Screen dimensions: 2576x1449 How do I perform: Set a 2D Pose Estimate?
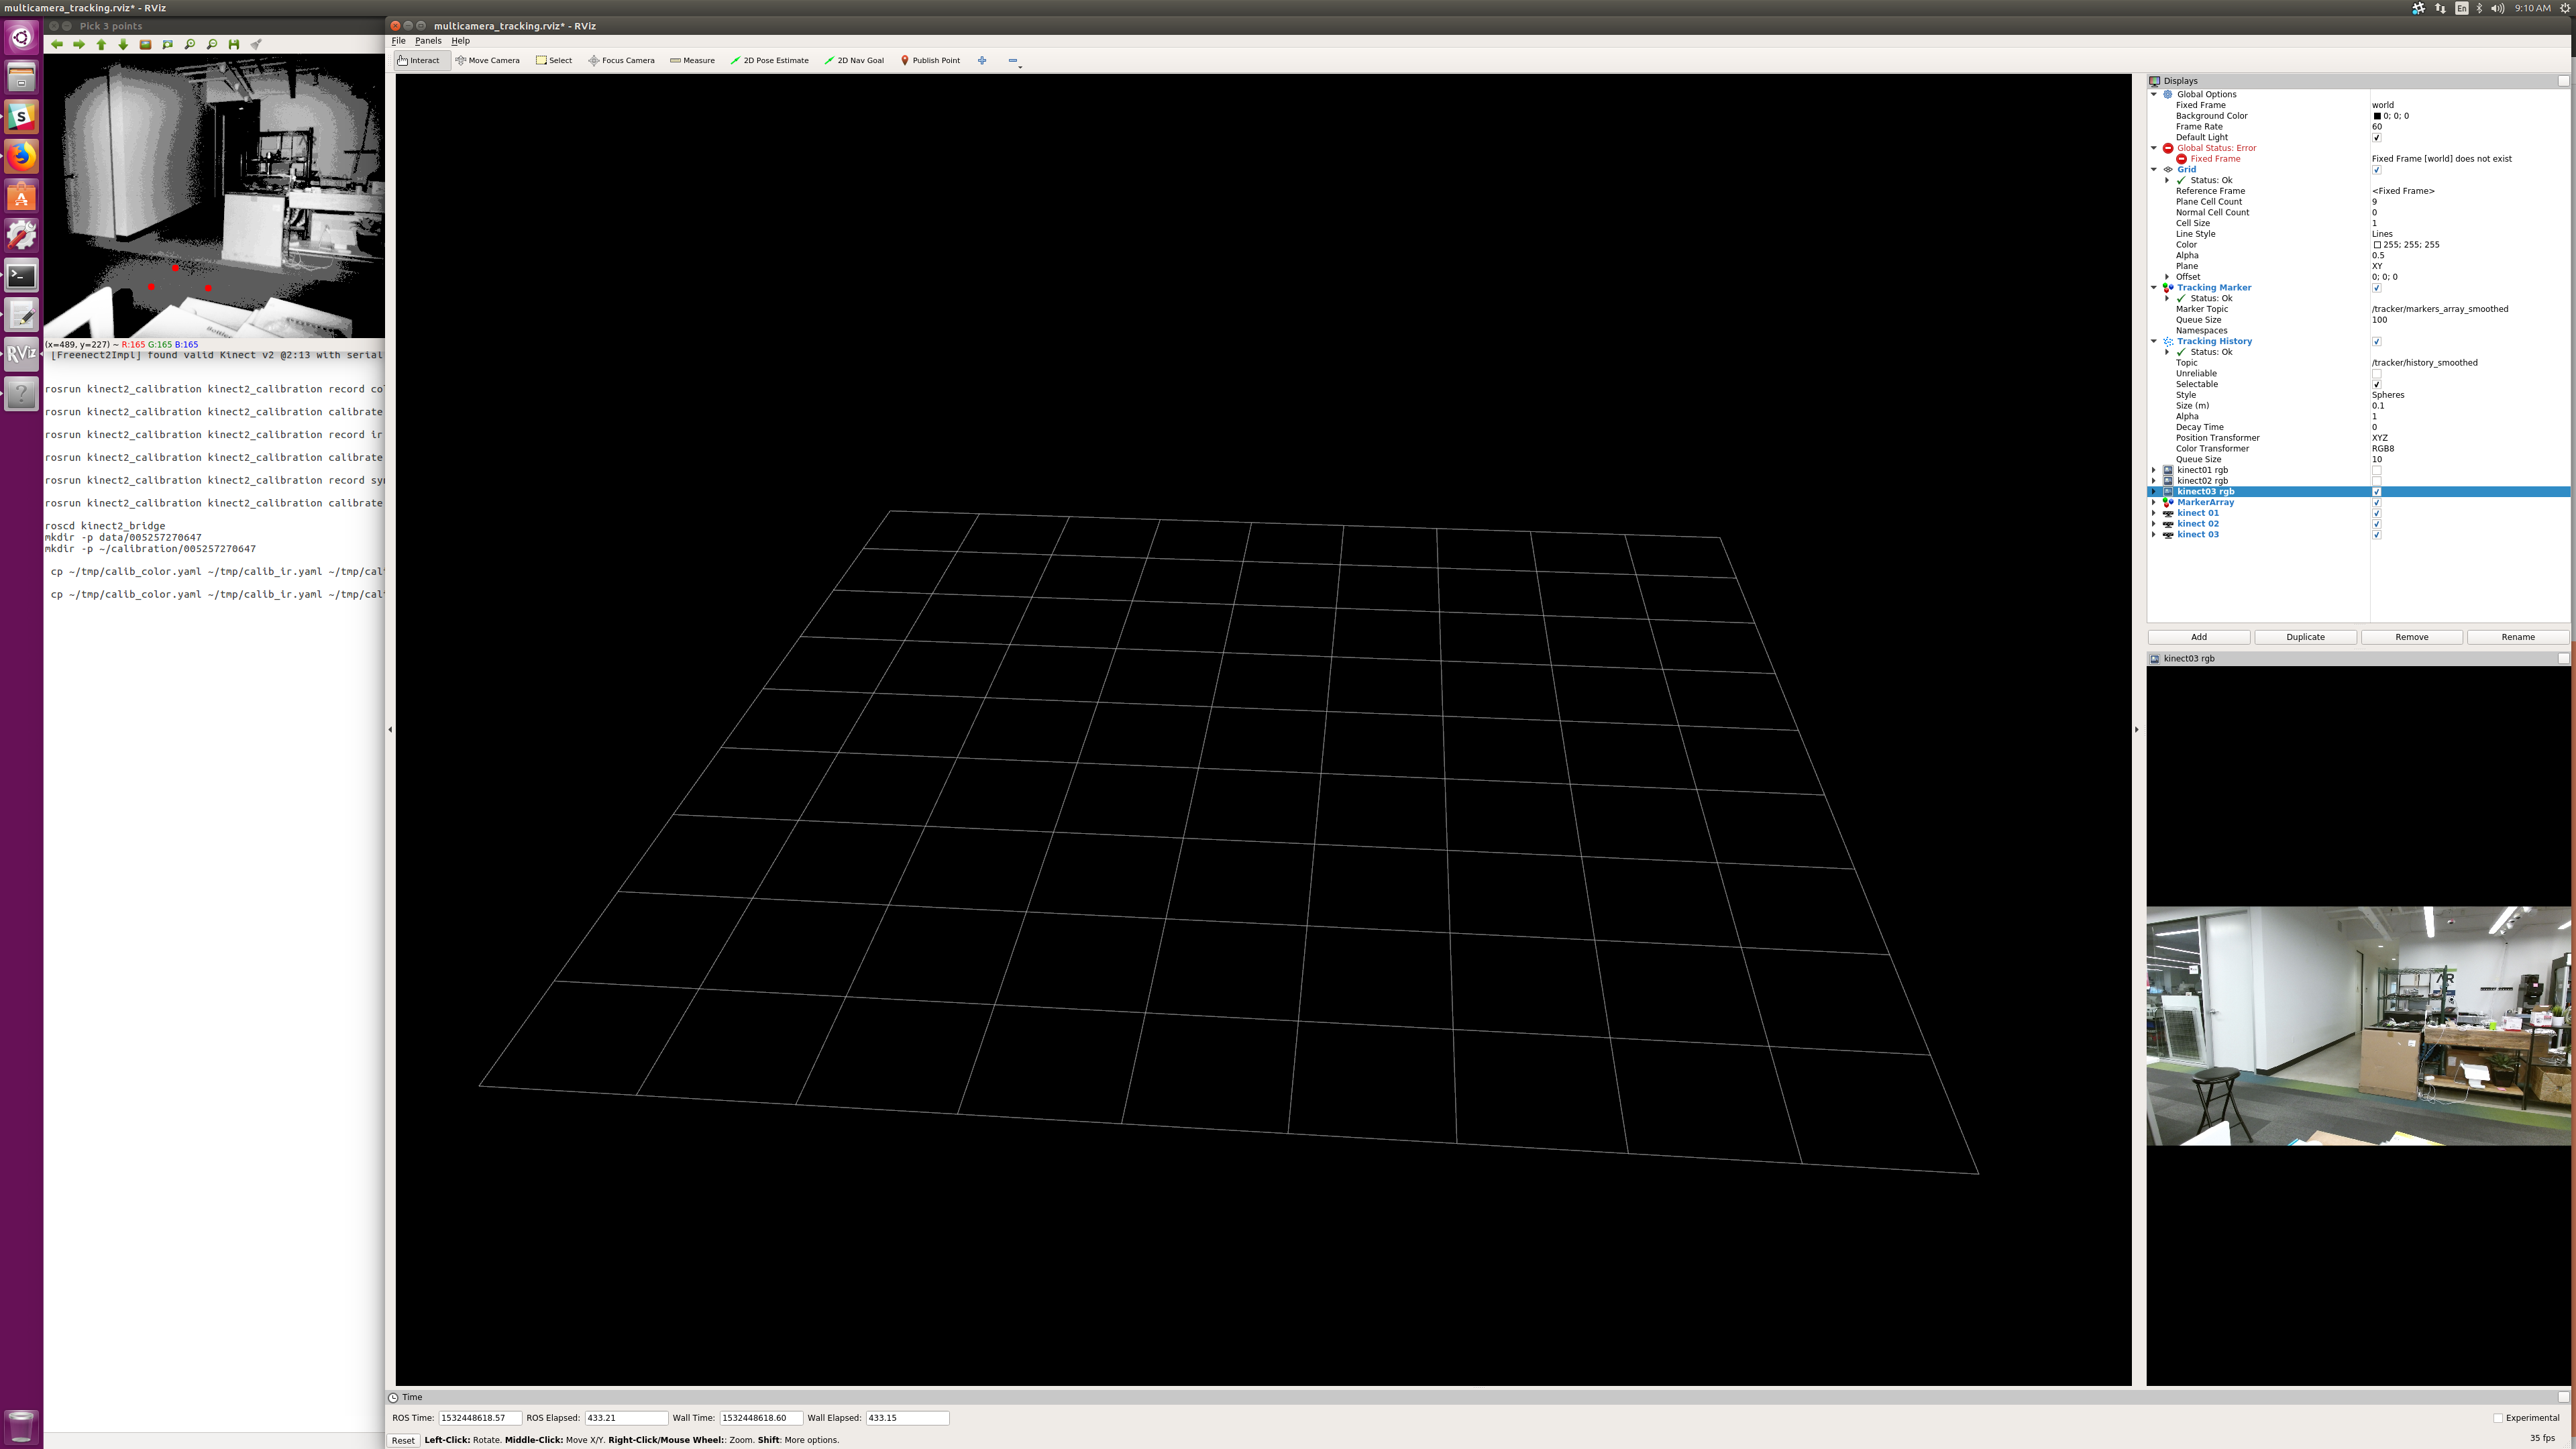point(770,60)
